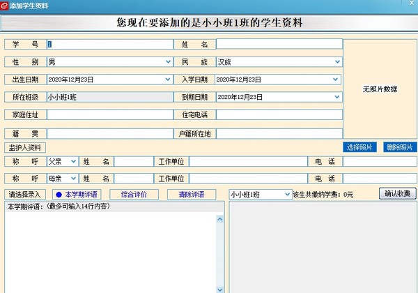The height and width of the screenshot is (293, 418).
Task: Click the 综合评价 button
Action: (x=133, y=194)
